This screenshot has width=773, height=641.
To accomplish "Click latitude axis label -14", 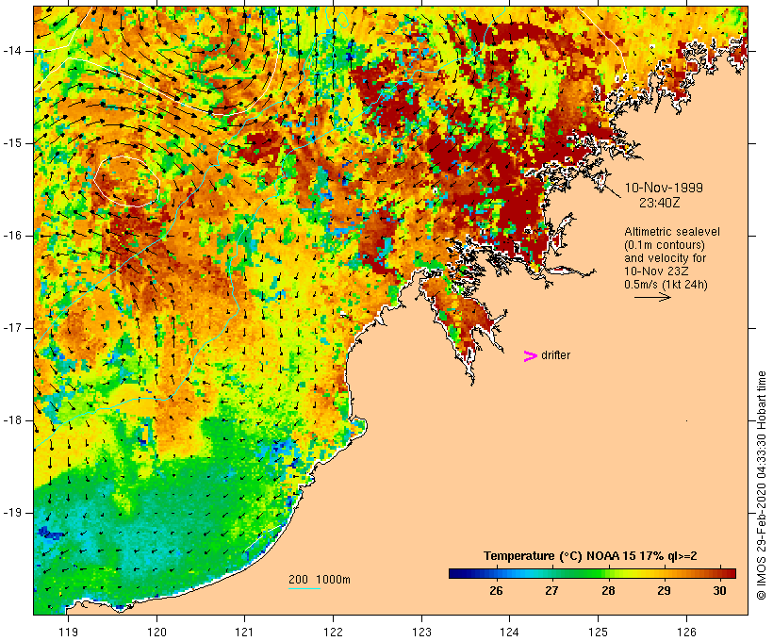I will (x=12, y=51).
